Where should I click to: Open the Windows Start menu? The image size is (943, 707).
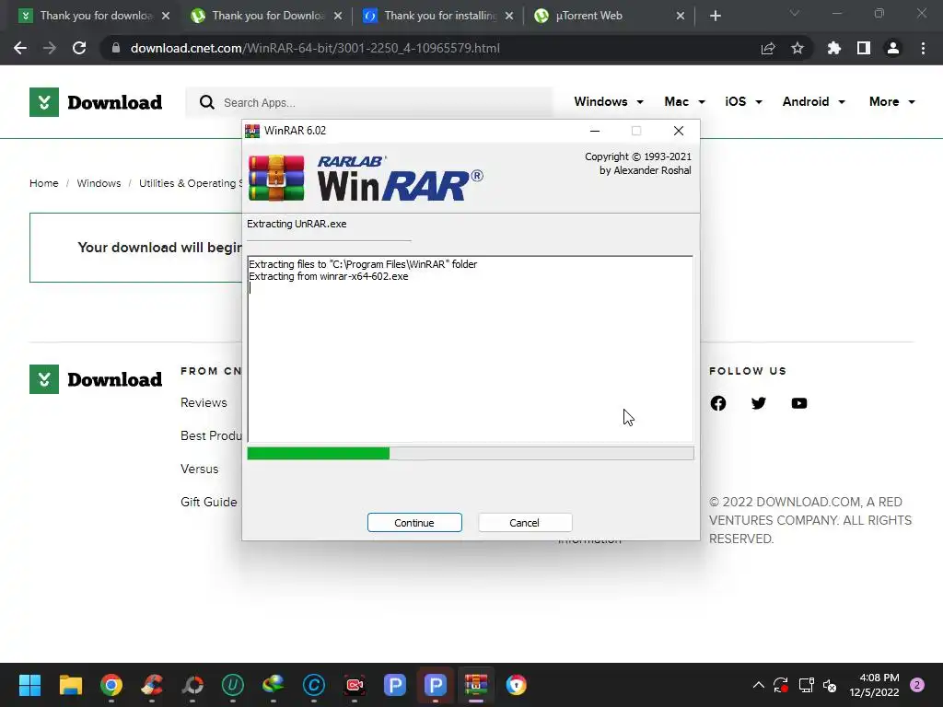(29, 685)
